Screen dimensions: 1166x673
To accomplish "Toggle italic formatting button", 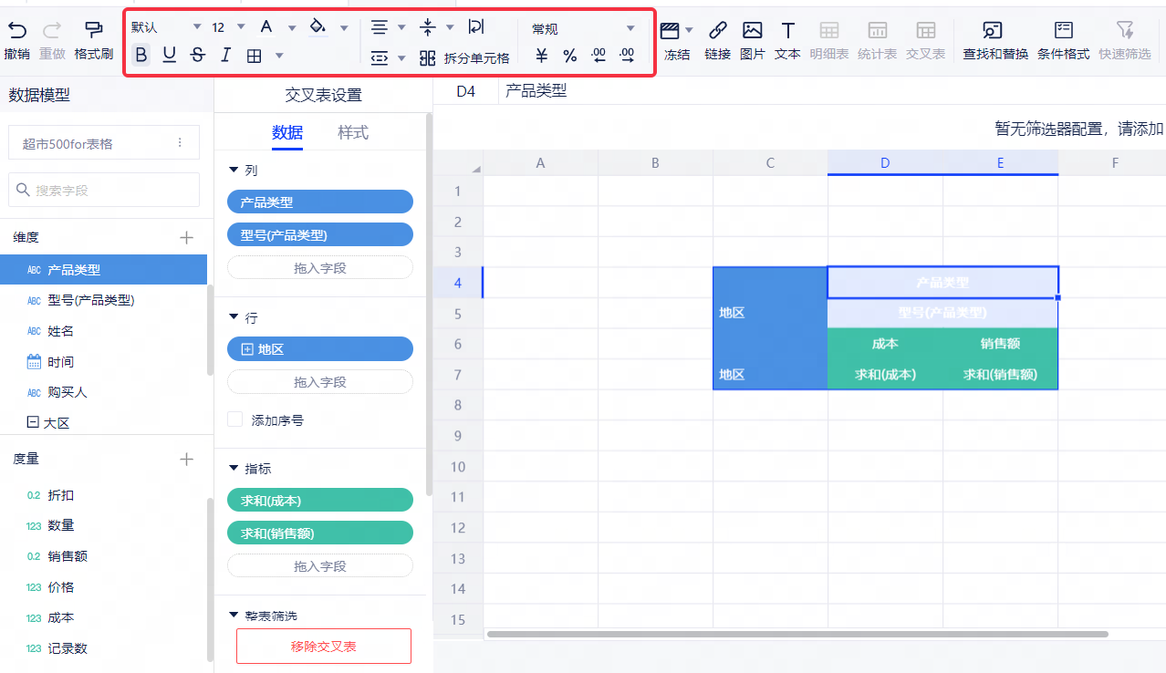I will pos(226,56).
